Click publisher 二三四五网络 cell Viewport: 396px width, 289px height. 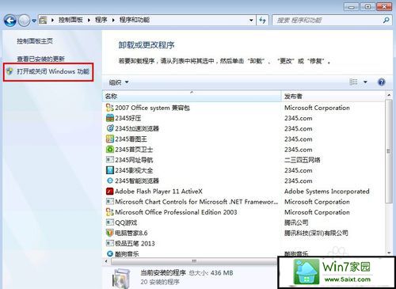click(x=302, y=160)
